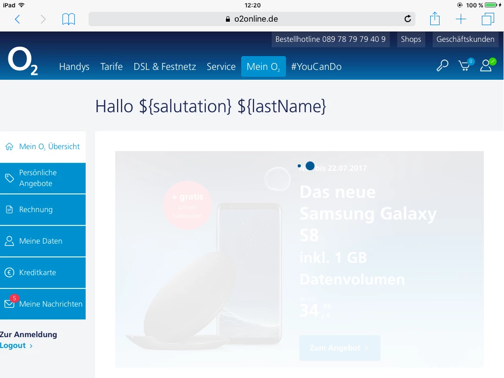Go to Mein O2 Übersicht
This screenshot has height=378, width=504.
[x=43, y=147]
